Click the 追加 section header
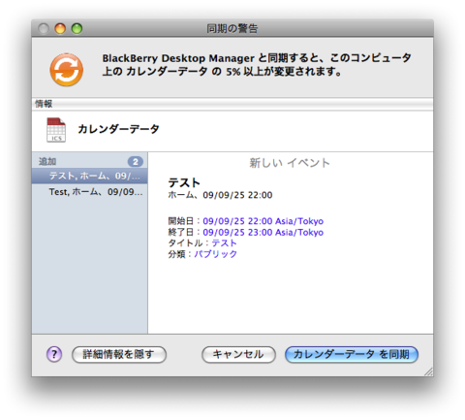 (x=47, y=161)
